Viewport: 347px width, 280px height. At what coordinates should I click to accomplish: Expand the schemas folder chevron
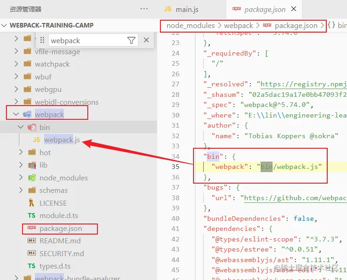coord(21,190)
